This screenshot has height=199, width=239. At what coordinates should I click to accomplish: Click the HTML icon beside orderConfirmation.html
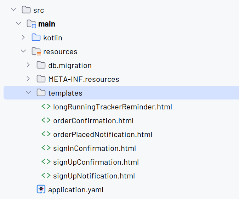tap(46, 120)
